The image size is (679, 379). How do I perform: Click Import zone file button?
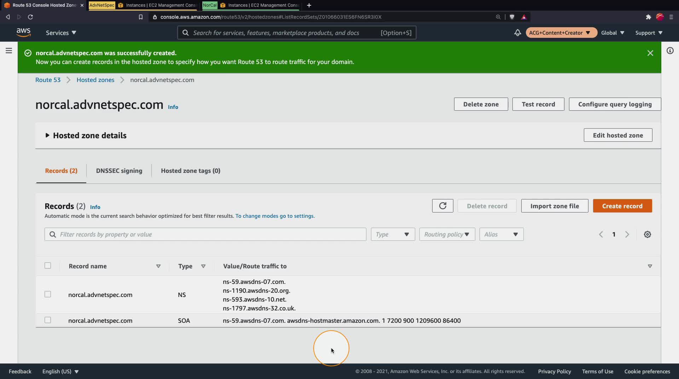click(555, 206)
